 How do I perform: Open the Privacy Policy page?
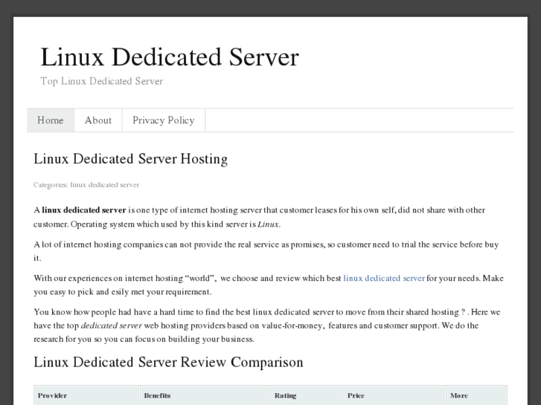[164, 120]
